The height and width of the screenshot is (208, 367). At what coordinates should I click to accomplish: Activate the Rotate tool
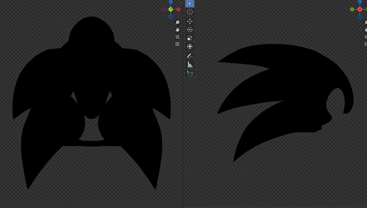tap(190, 30)
